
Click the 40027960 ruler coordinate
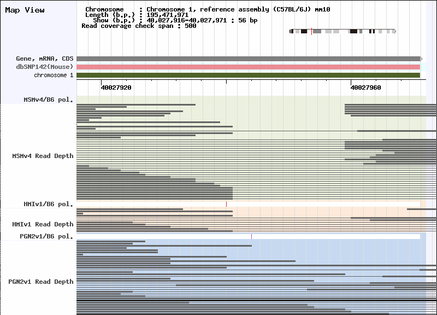[x=365, y=87]
